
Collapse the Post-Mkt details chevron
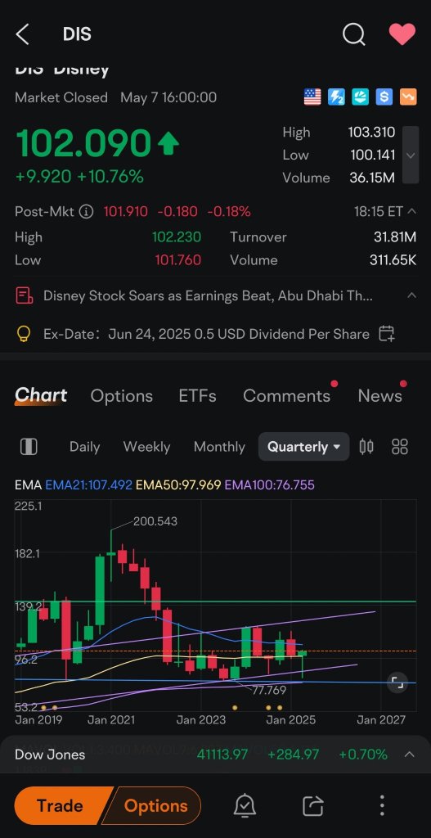[411, 211]
